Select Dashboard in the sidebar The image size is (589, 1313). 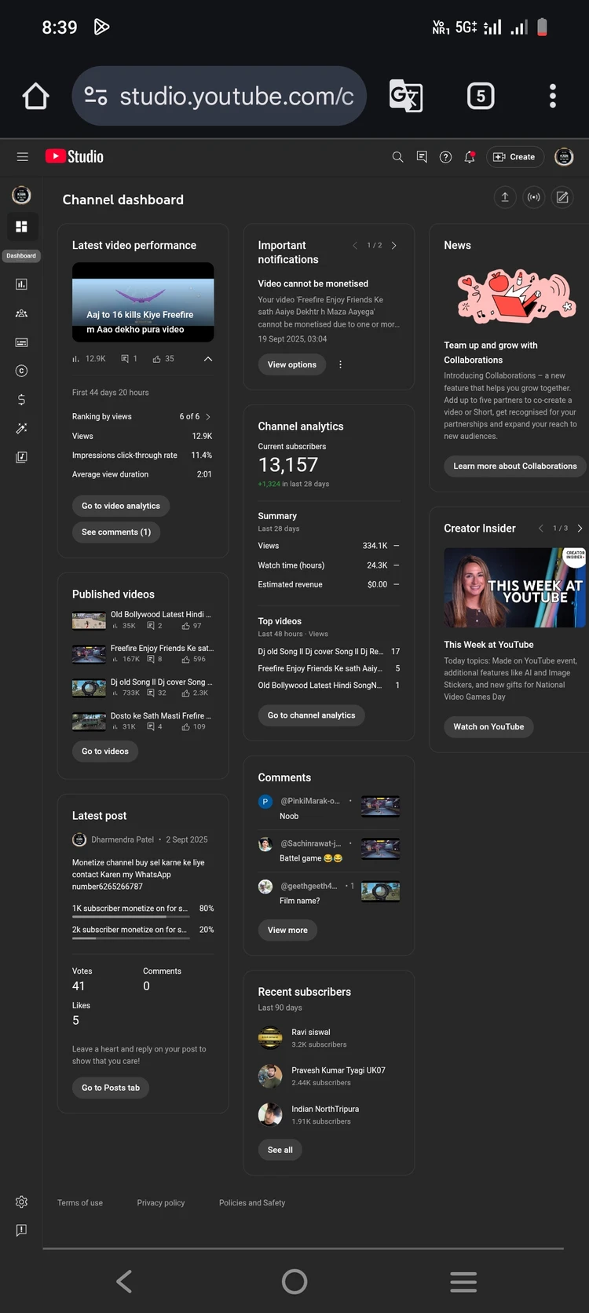21,227
